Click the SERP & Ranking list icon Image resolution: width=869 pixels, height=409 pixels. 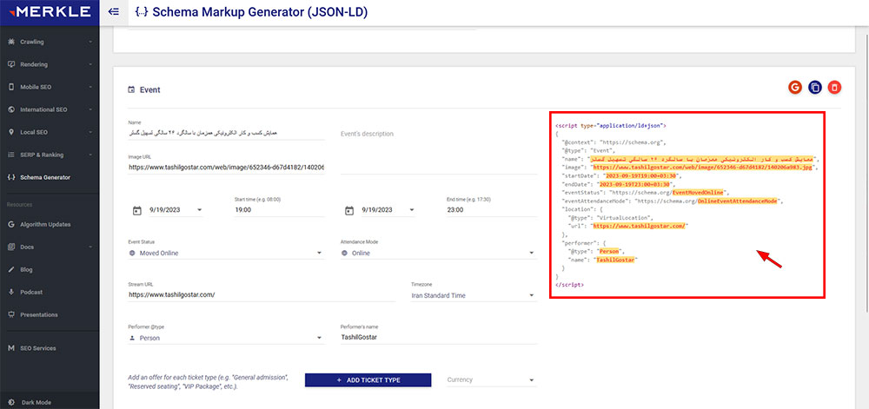tap(11, 155)
